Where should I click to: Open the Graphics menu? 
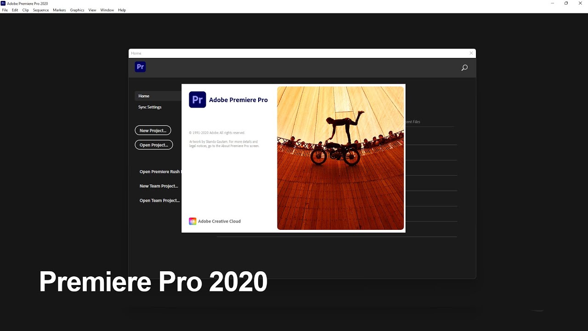tap(77, 10)
